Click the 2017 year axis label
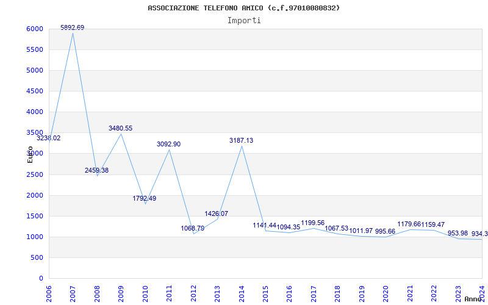Screen dimensions: 488x305 tap(314, 293)
